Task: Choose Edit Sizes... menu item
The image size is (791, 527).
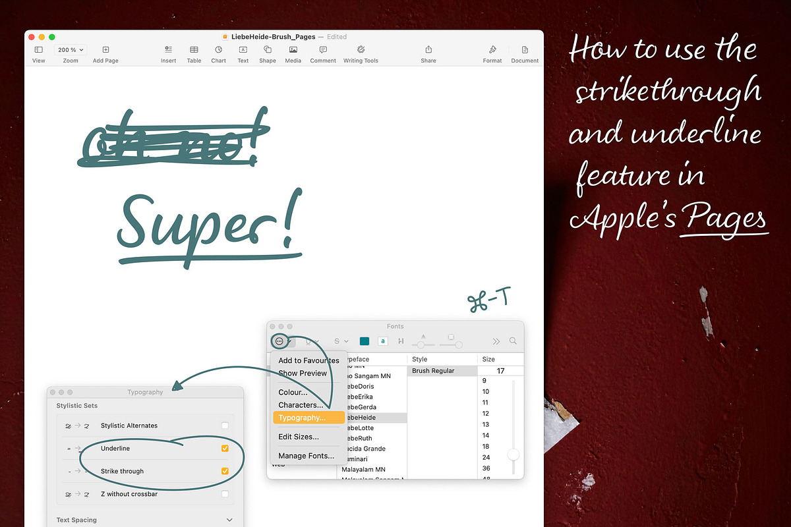Action: pyautogui.click(x=308, y=437)
